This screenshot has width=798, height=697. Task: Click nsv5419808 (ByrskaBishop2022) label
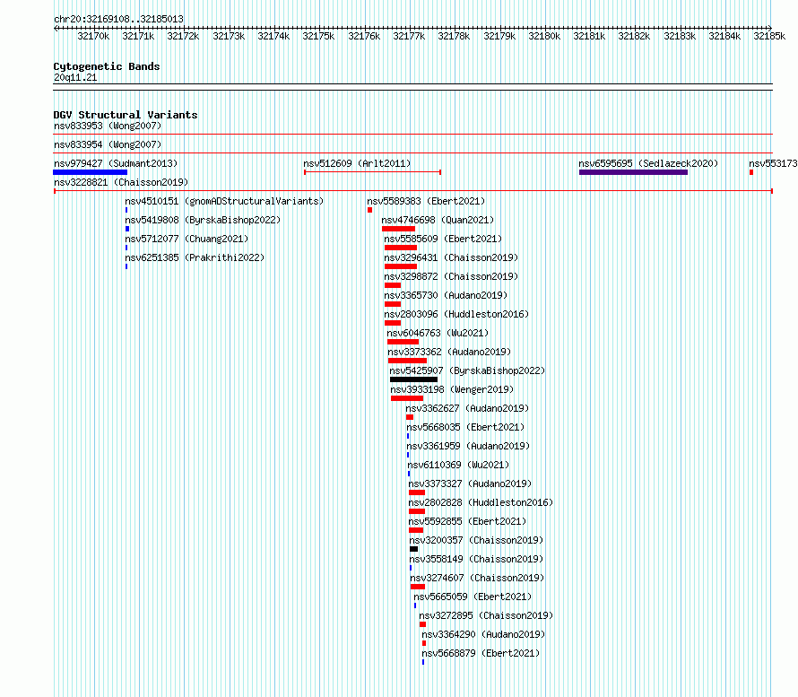click(203, 220)
